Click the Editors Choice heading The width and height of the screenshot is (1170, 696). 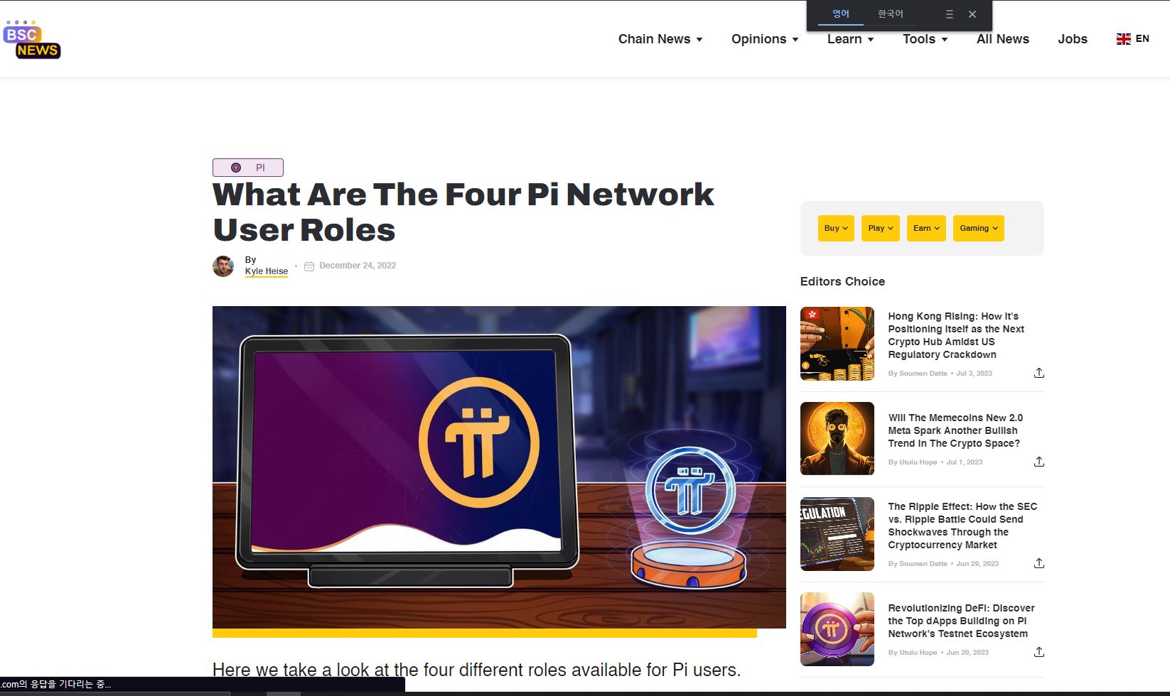coord(842,281)
